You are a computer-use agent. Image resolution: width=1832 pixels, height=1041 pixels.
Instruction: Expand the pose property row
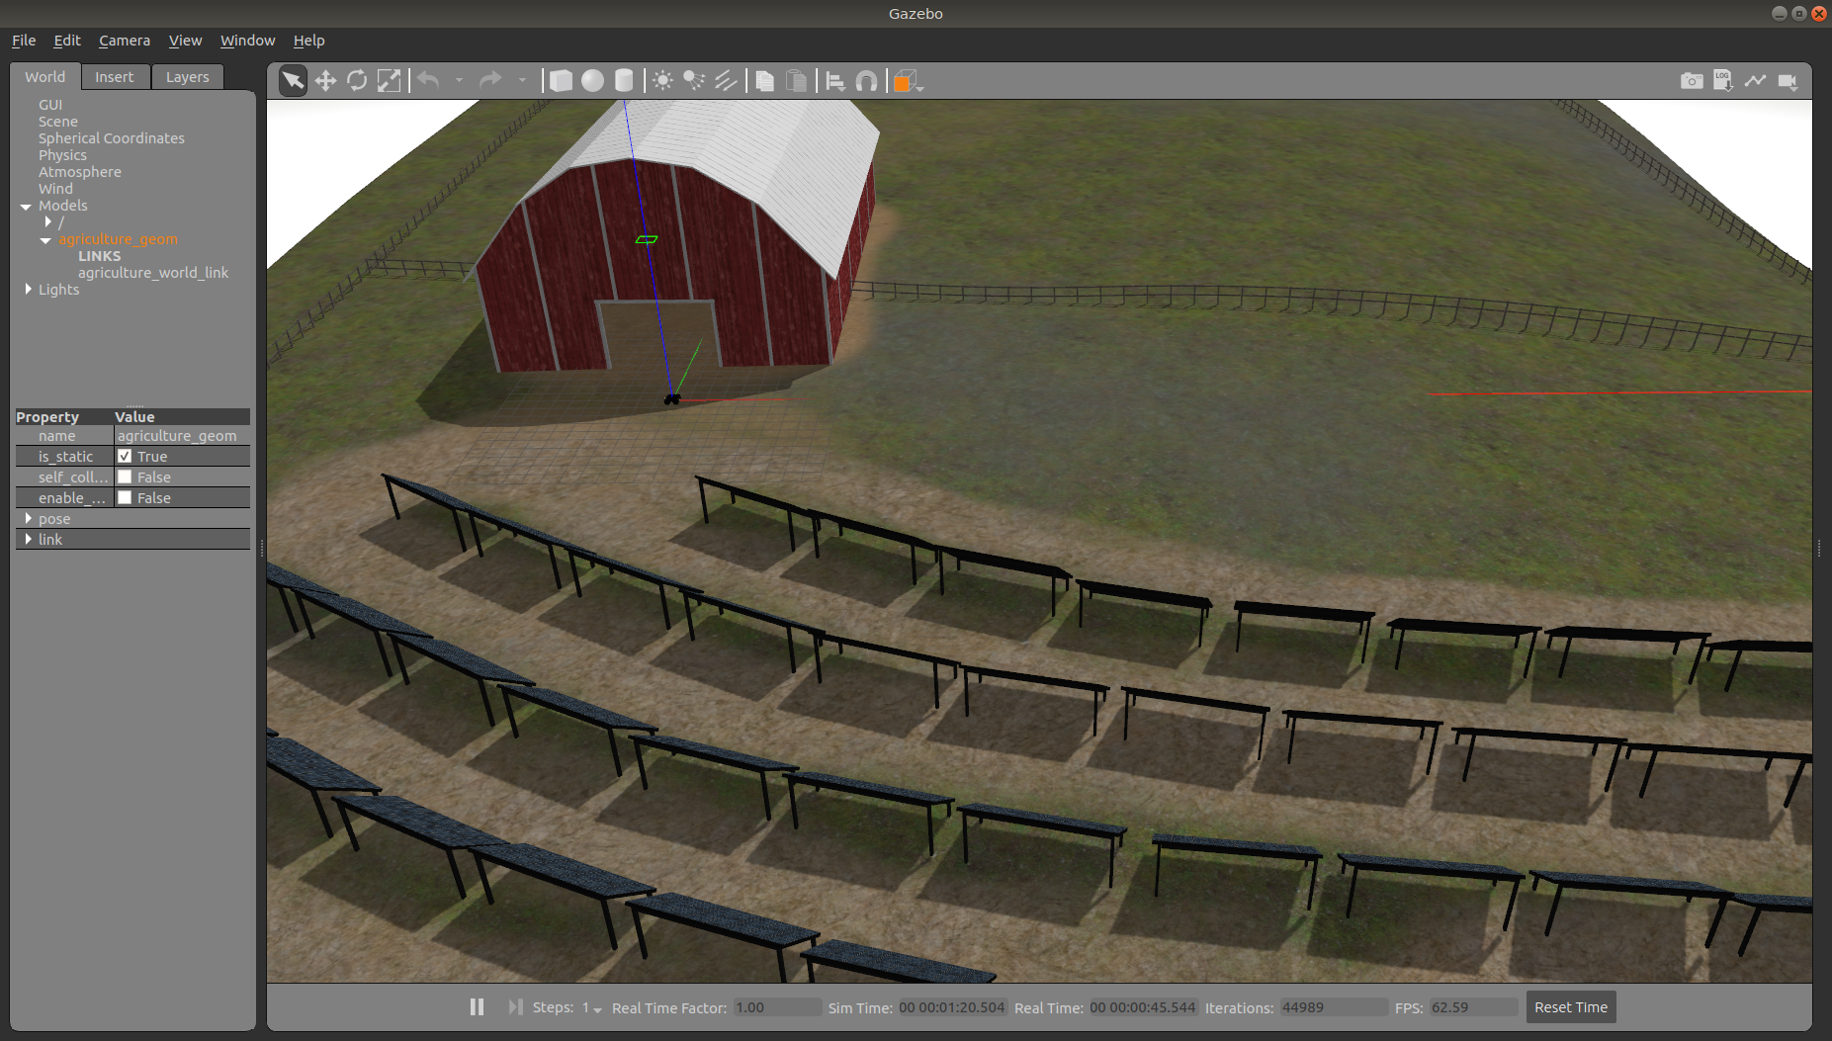(28, 519)
